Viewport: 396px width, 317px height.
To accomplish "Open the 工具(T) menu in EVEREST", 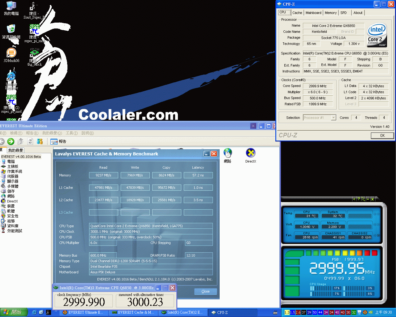I will coord(71,133).
